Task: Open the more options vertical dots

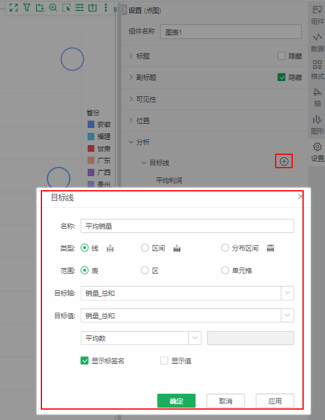Action: [x=106, y=7]
